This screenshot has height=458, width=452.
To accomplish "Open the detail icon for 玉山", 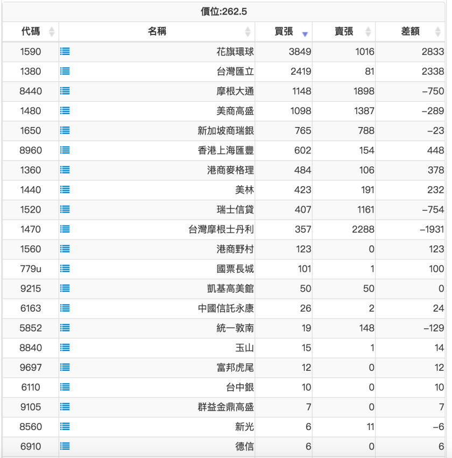I will [65, 348].
